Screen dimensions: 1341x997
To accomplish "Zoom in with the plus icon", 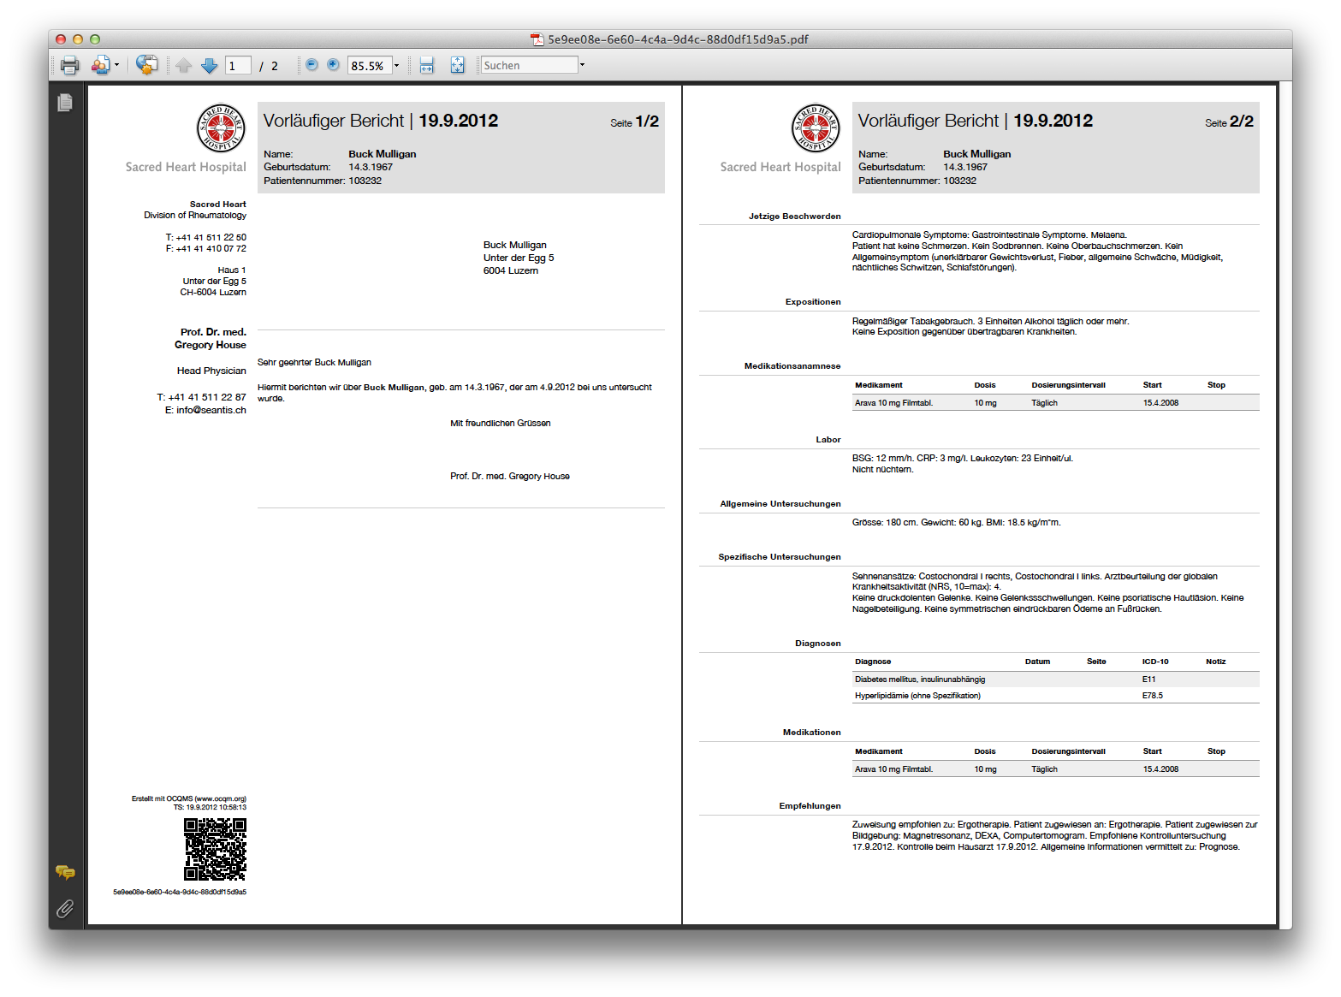I will point(333,65).
